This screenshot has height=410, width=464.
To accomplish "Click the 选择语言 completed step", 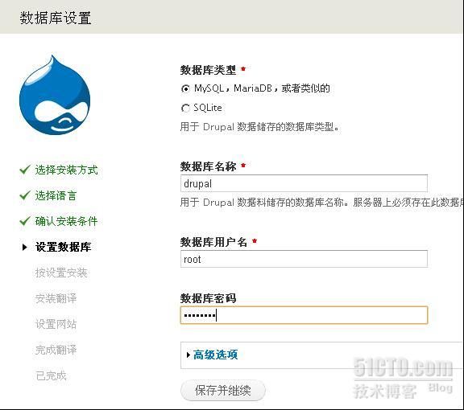I will tap(56, 195).
